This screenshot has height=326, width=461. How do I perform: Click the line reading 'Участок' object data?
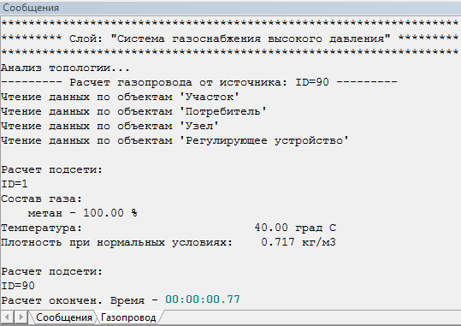tap(121, 97)
